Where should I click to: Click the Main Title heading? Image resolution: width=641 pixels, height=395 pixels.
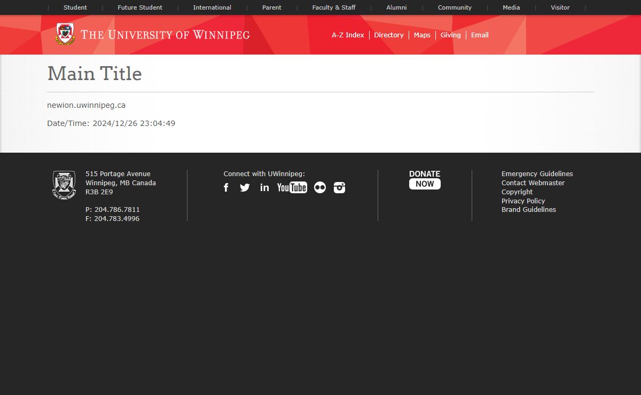pyautogui.click(x=95, y=74)
